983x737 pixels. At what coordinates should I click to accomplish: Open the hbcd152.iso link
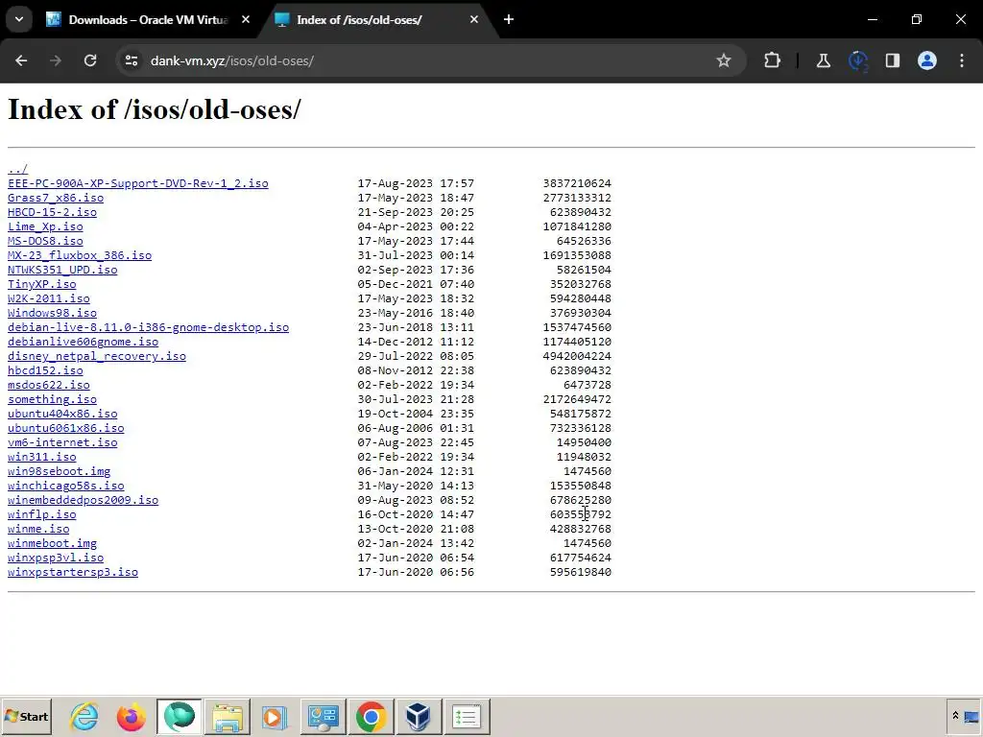pos(45,371)
